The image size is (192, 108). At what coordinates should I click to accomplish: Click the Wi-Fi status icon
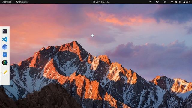(x=172, y=2)
